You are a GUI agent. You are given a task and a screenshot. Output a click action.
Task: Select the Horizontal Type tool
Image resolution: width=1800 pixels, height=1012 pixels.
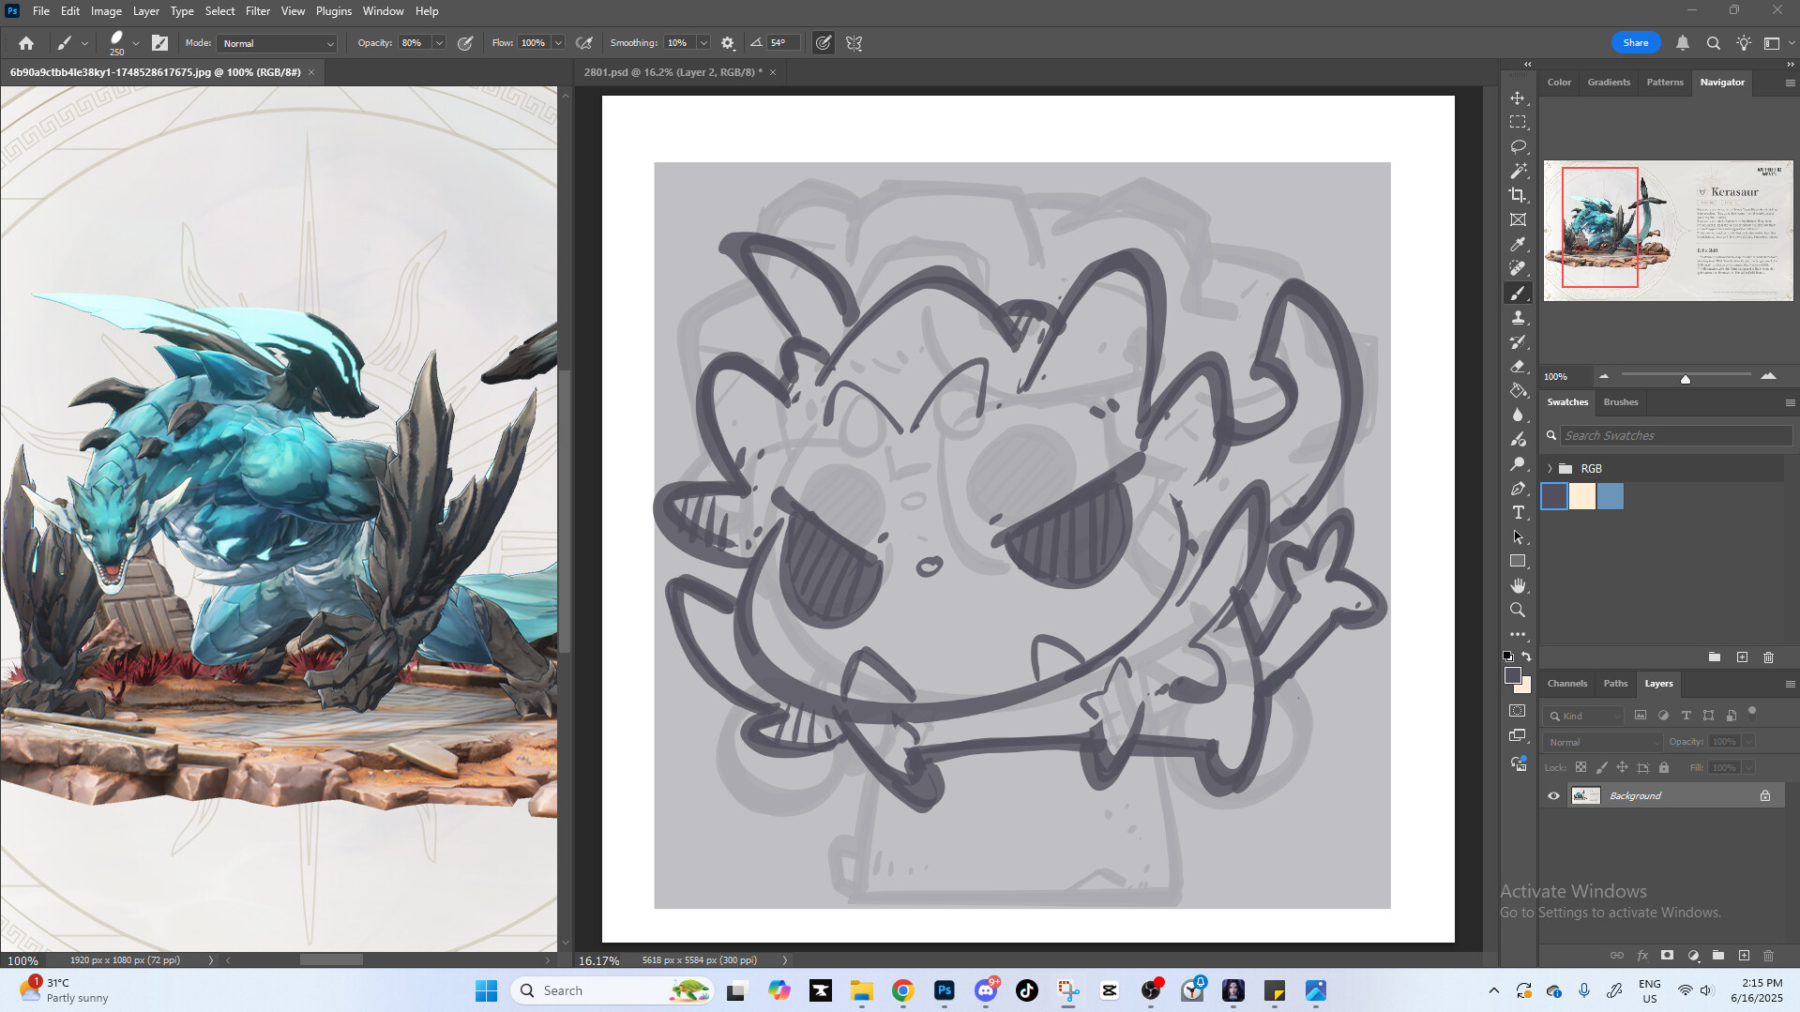[1518, 513]
